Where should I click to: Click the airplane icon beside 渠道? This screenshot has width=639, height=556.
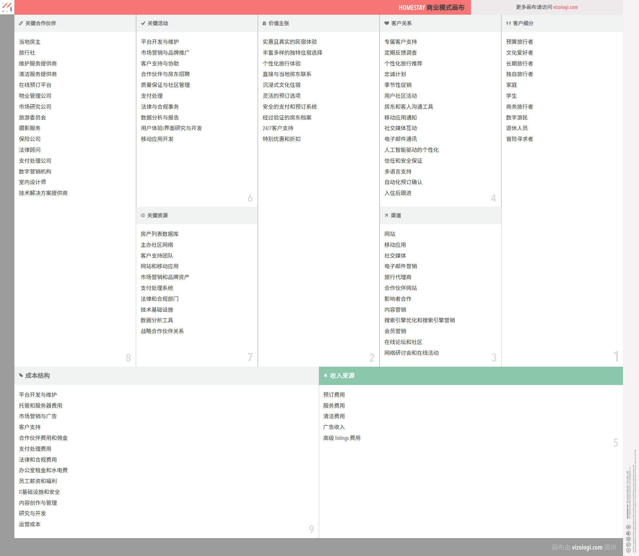[x=387, y=215]
